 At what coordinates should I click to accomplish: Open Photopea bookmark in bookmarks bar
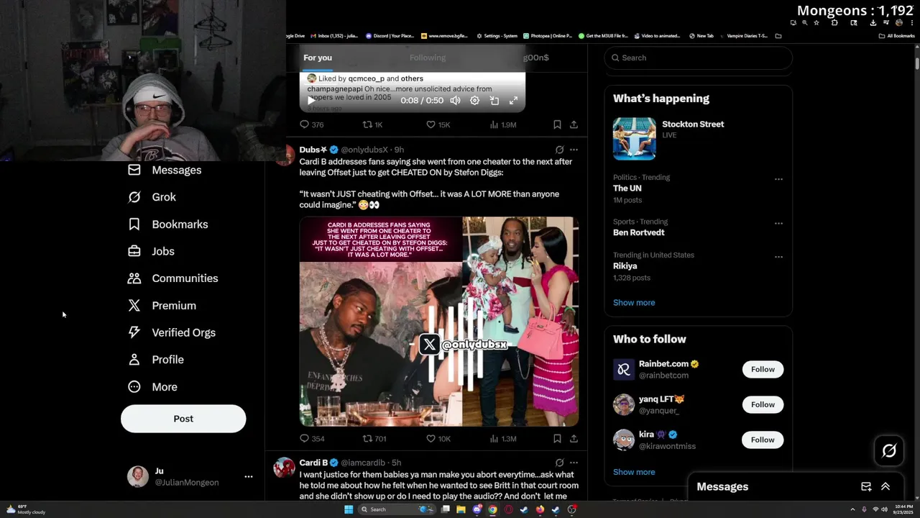point(548,36)
